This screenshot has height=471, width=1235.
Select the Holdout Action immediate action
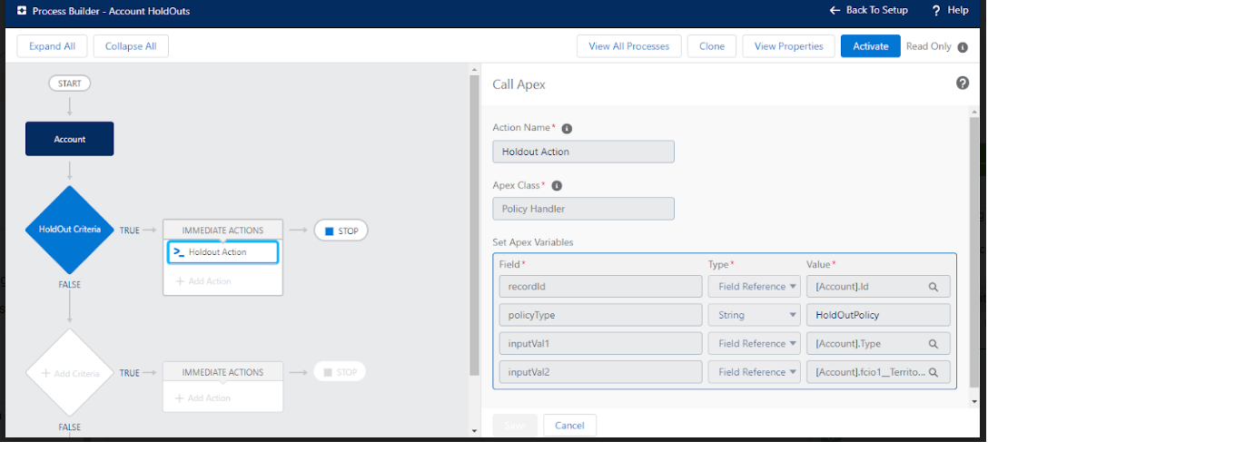click(222, 252)
